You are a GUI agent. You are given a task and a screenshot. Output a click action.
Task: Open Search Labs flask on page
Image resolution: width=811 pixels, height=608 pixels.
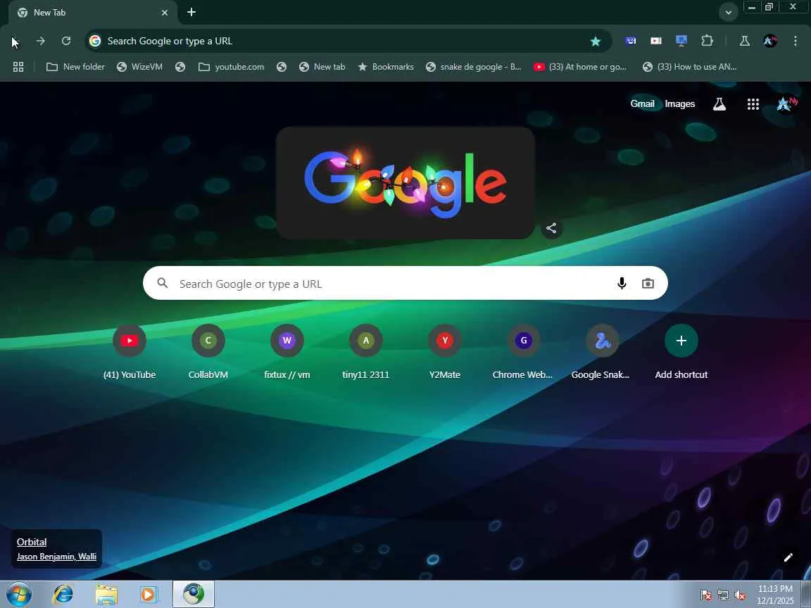pos(719,104)
